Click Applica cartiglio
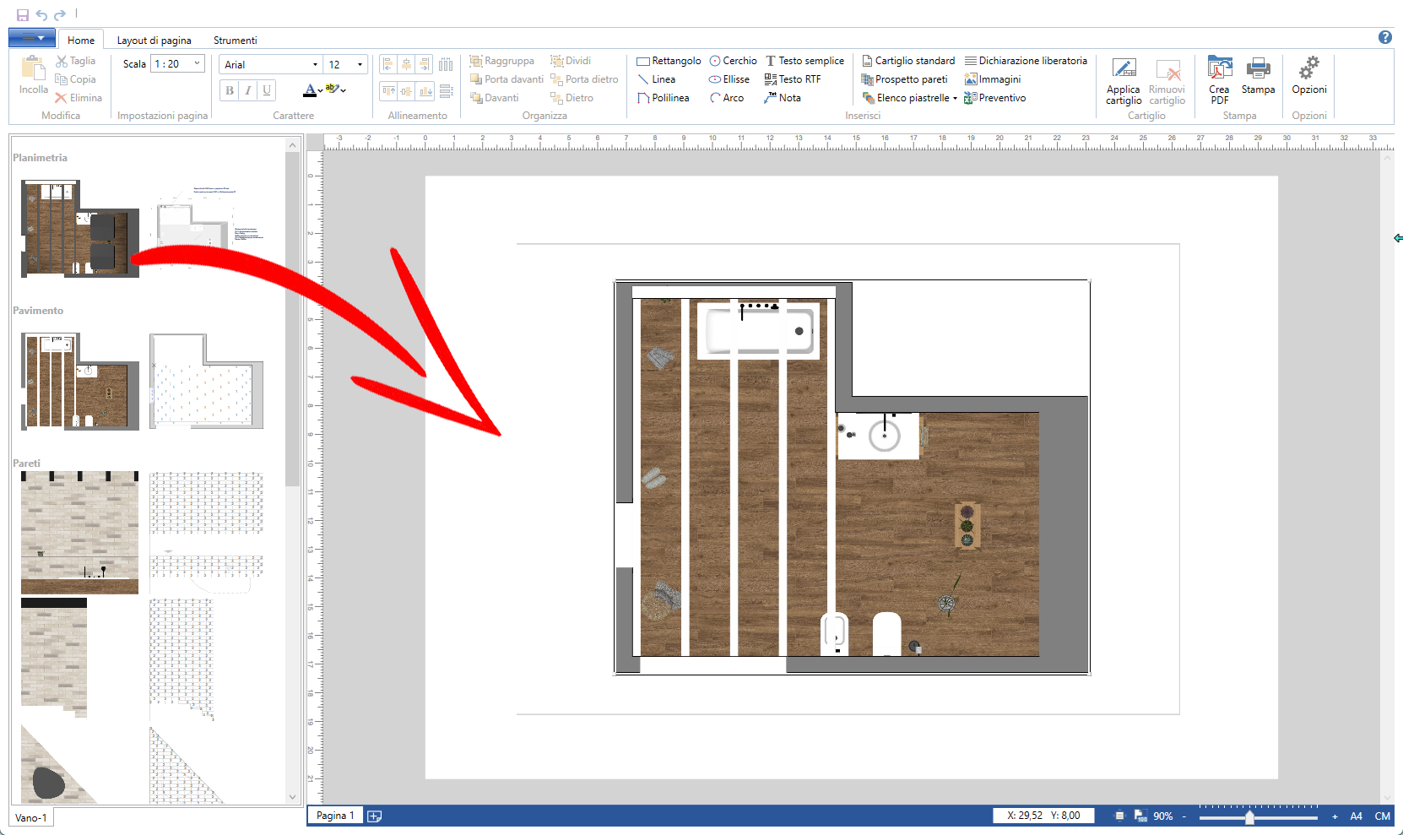 pyautogui.click(x=1124, y=81)
